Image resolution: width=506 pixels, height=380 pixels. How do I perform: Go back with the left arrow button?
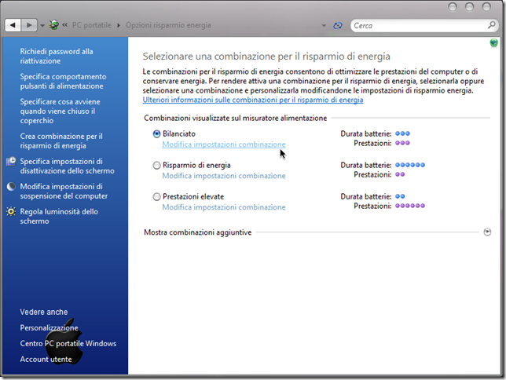coord(13,25)
